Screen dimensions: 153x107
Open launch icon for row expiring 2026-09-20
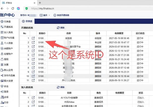click(33, 68)
